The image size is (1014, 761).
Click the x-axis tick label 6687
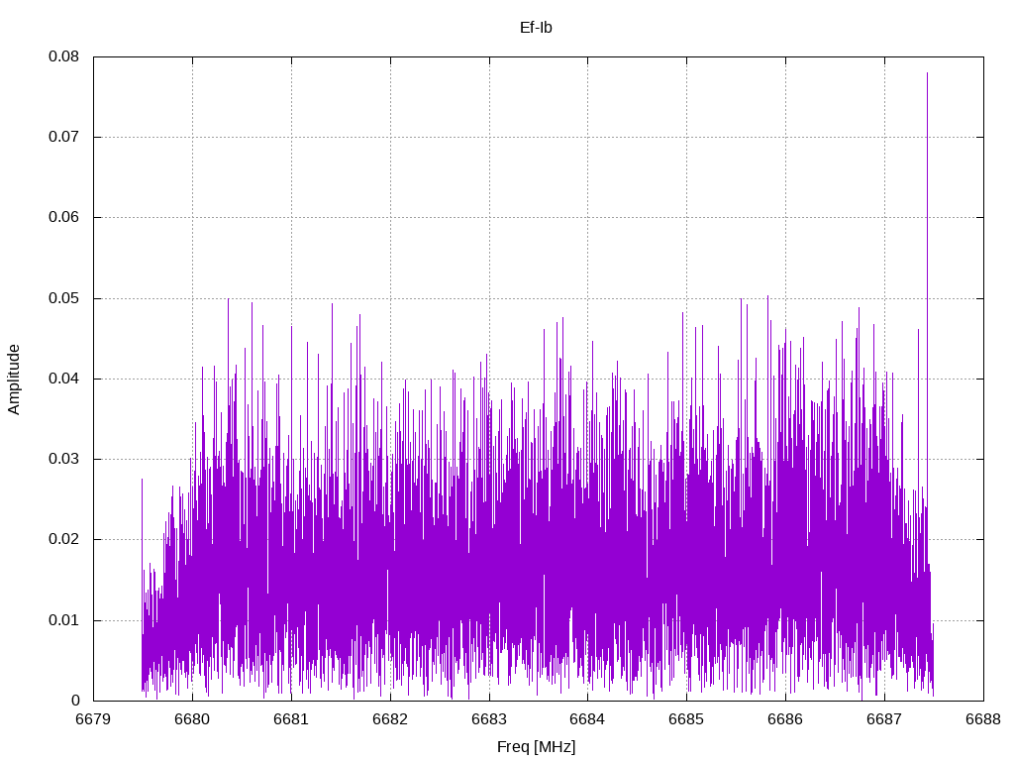[x=884, y=719]
